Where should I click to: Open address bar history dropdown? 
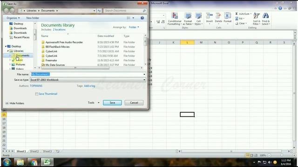coord(94,11)
